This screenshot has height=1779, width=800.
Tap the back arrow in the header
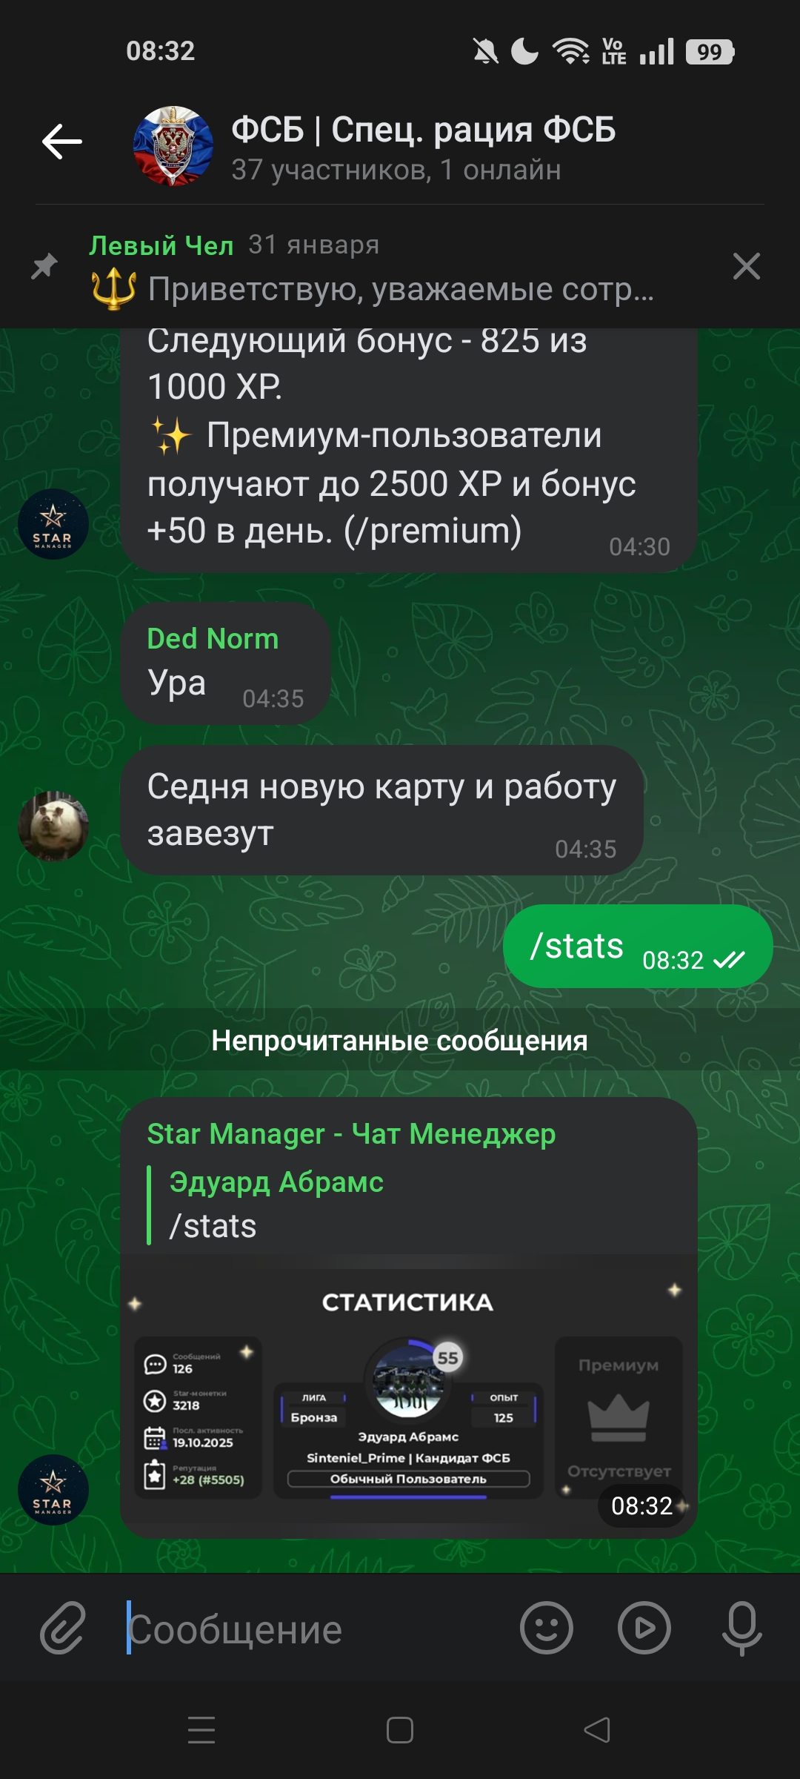[x=62, y=142]
